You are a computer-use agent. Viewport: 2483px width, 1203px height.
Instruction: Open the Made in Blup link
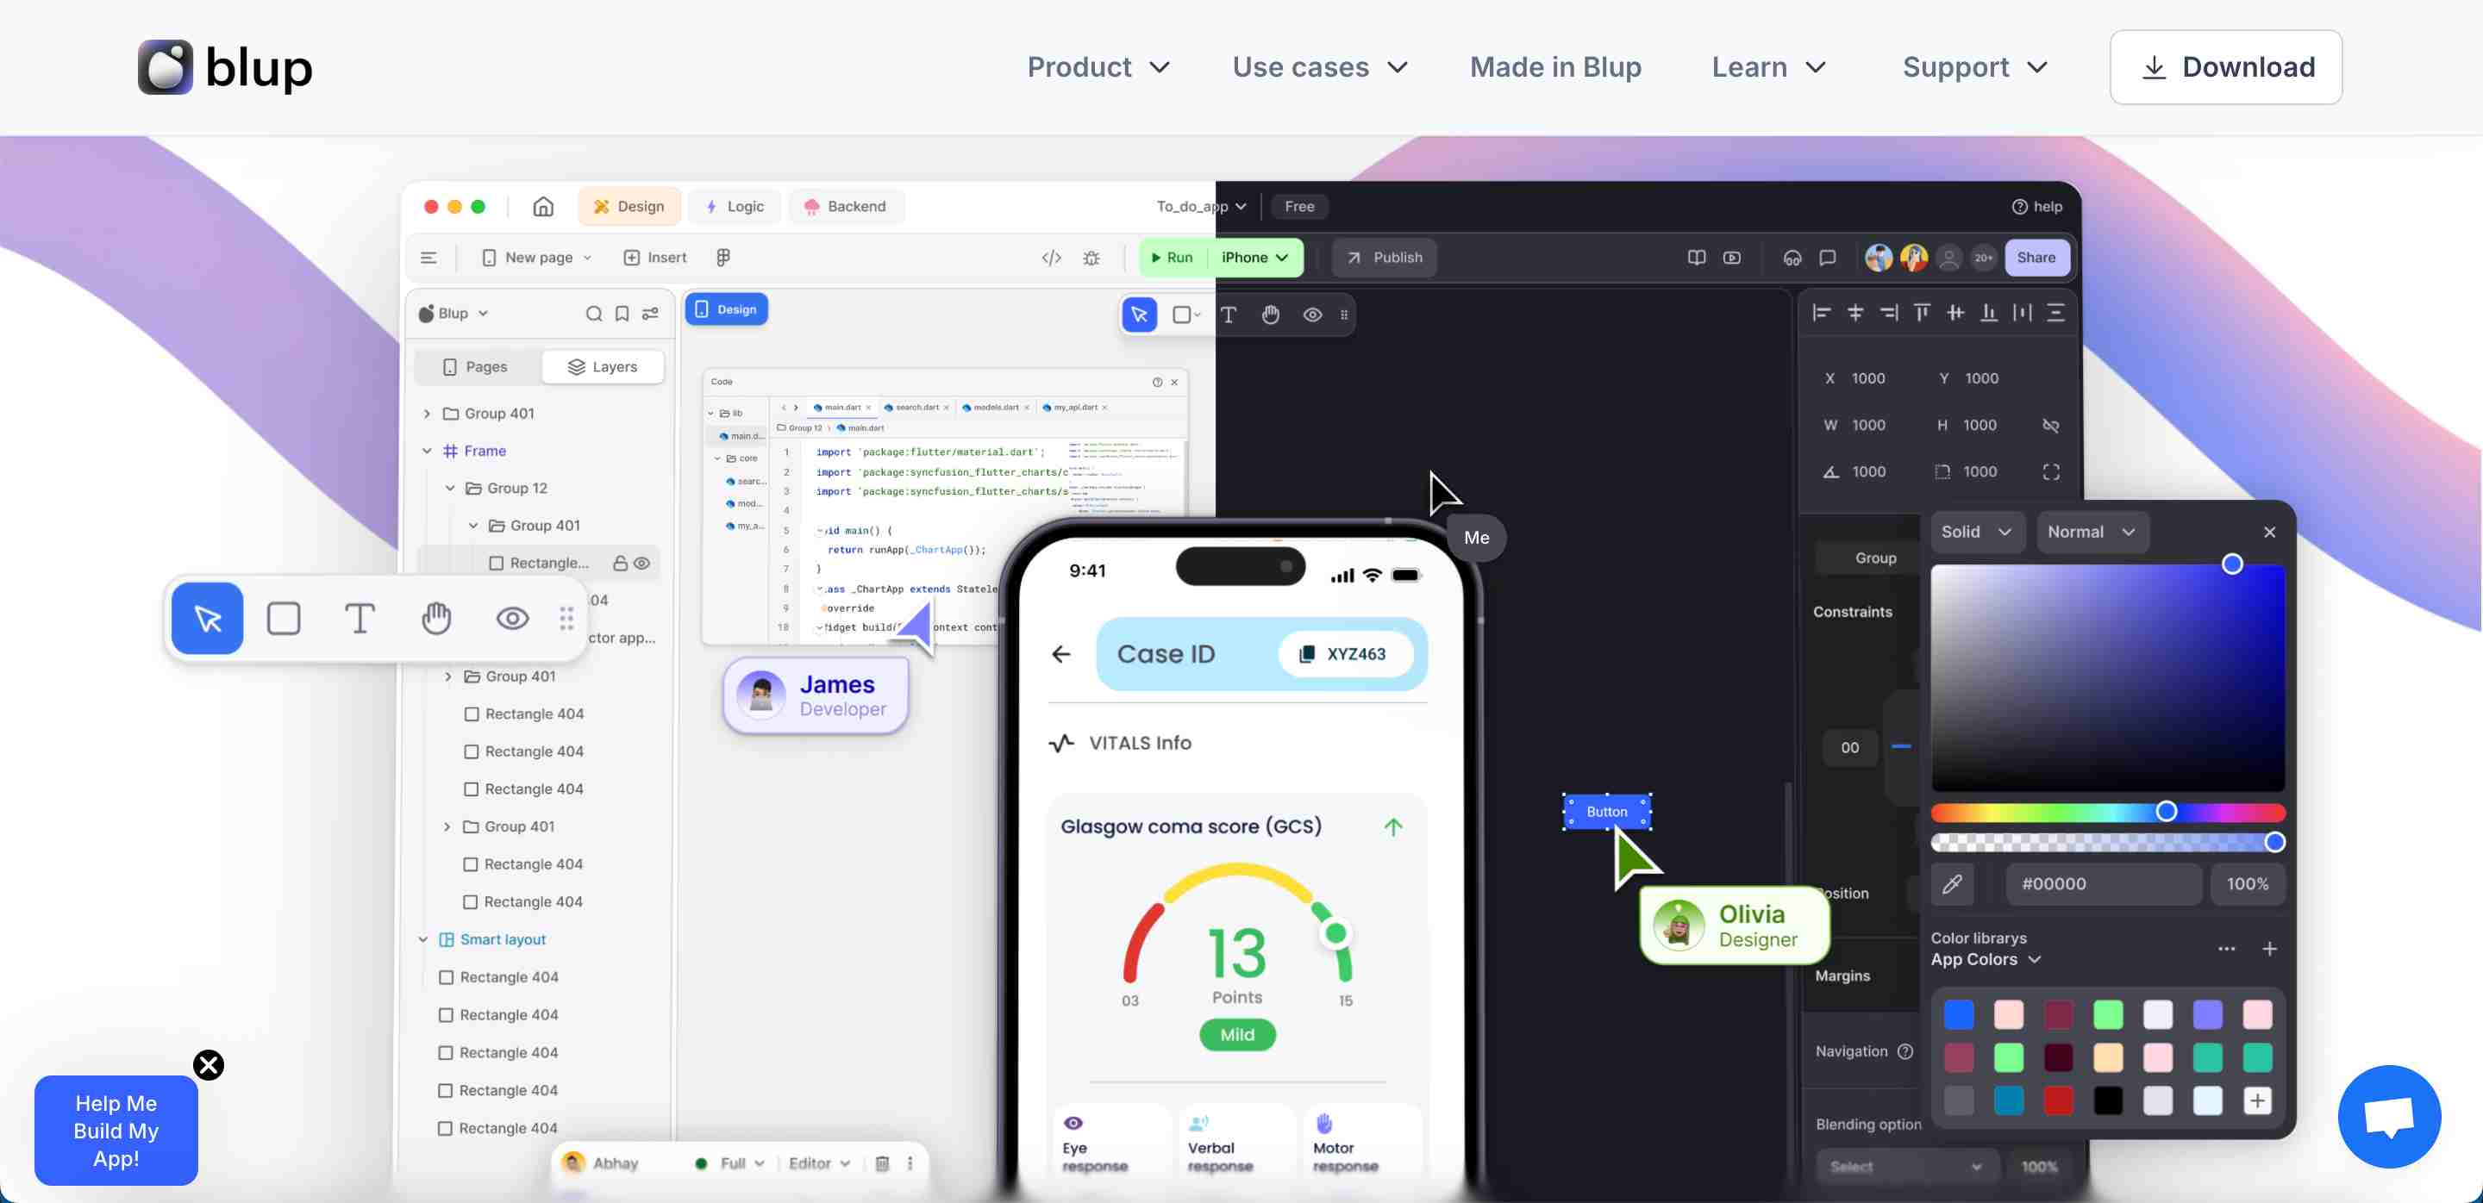pos(1554,66)
